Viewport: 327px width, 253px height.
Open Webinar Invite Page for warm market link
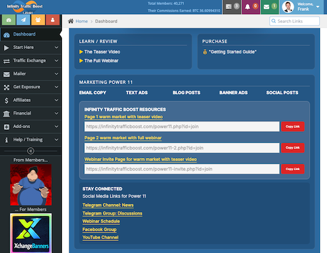pos(141,159)
